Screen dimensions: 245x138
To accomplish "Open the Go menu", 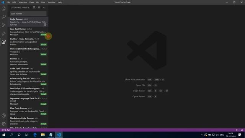I will click(x=38, y=2).
